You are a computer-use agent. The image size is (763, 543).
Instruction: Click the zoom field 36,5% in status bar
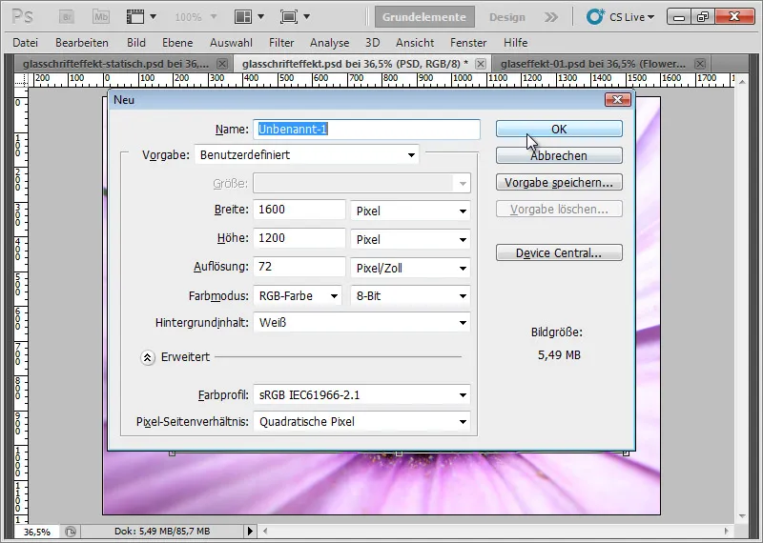37,532
